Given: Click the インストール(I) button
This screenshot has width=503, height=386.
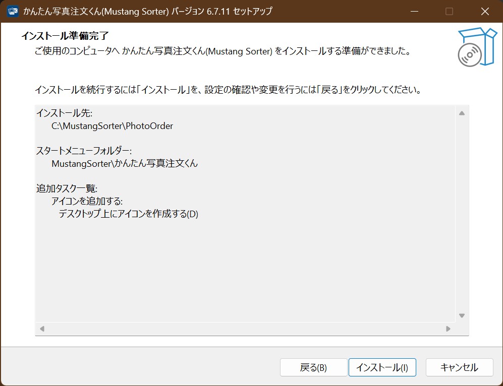Looking at the screenshot, I should click(x=382, y=367).
